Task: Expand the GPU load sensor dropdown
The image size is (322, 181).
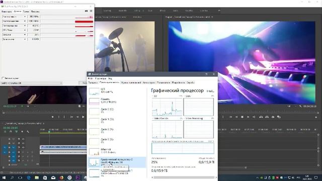Action: coord(25,35)
